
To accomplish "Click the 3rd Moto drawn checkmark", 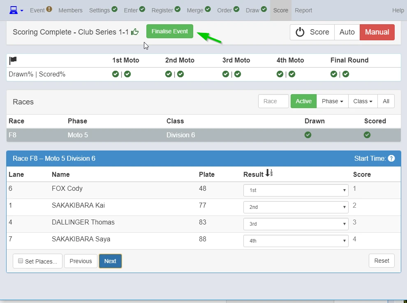I will tap(226, 74).
